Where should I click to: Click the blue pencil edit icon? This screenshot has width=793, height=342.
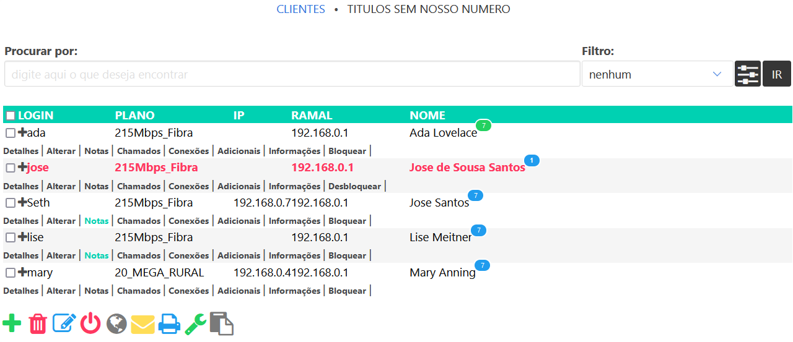pyautogui.click(x=64, y=323)
